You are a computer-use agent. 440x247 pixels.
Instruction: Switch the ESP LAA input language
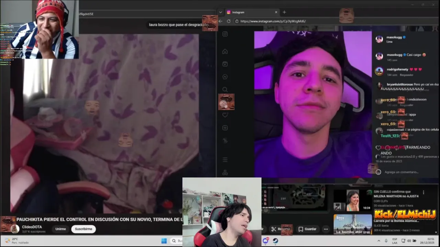[395, 240]
